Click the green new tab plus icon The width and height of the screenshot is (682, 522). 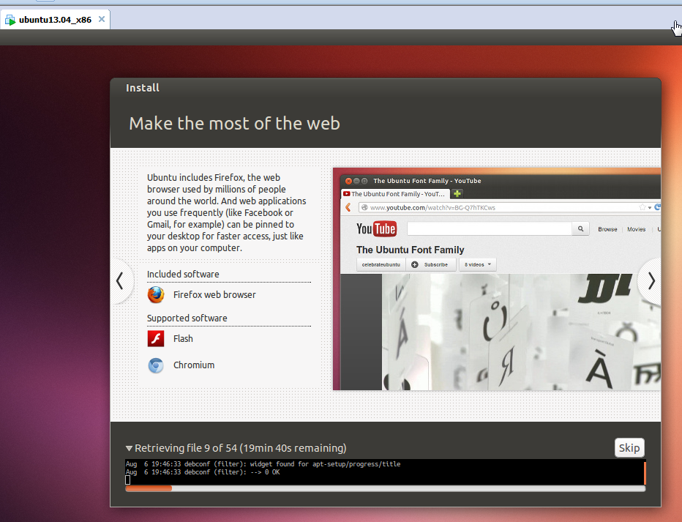[457, 193]
